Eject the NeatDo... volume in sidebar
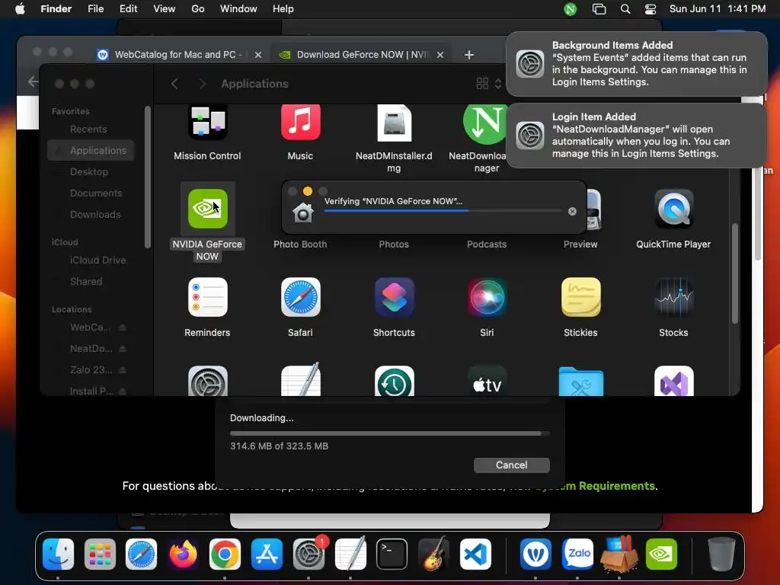 point(123,349)
